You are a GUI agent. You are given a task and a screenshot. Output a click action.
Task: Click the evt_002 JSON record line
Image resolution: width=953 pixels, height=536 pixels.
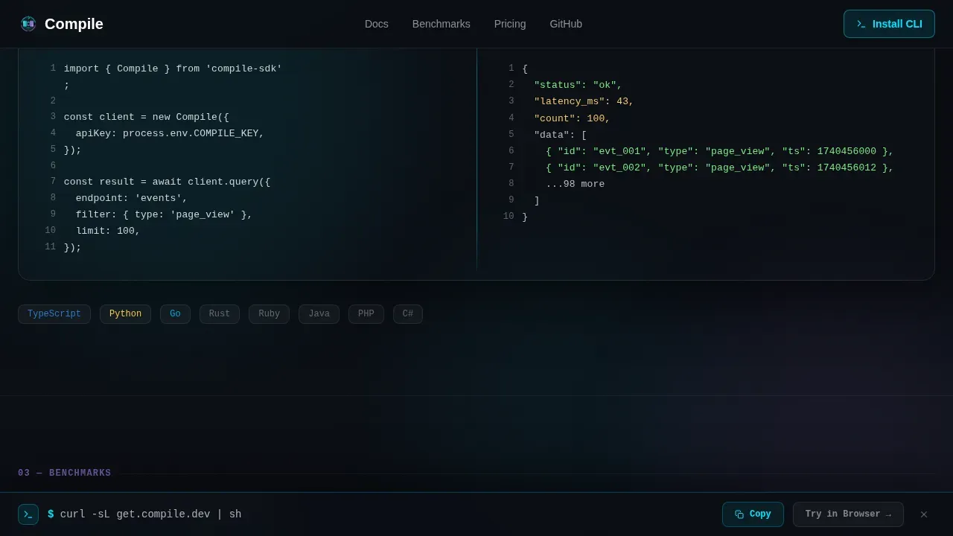(719, 167)
